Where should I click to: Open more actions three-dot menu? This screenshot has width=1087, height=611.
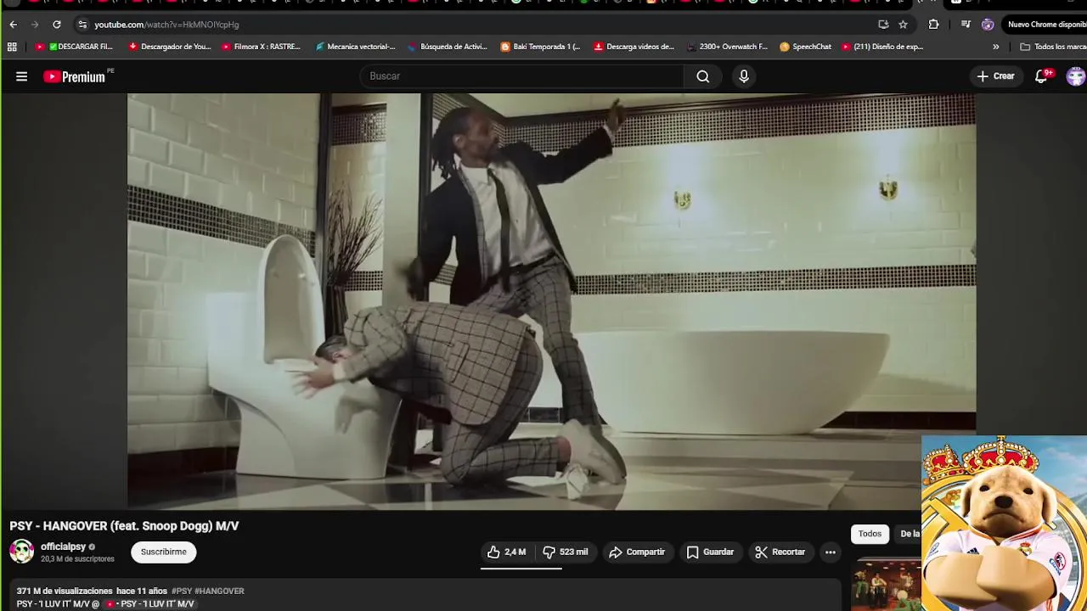pyautogui.click(x=831, y=552)
